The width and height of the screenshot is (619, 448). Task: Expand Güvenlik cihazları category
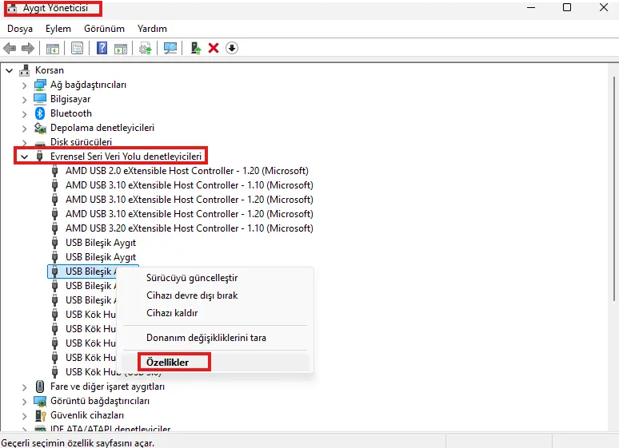pyautogui.click(x=25, y=416)
